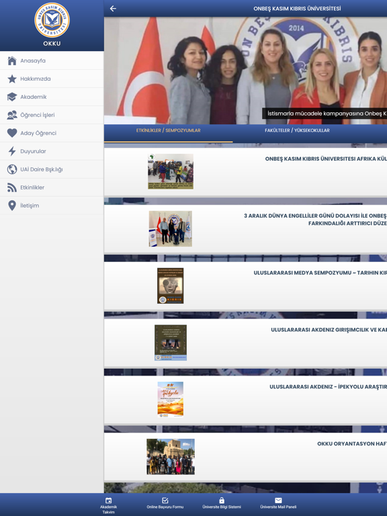Open Online Başvuru Formu link text

tap(165, 507)
